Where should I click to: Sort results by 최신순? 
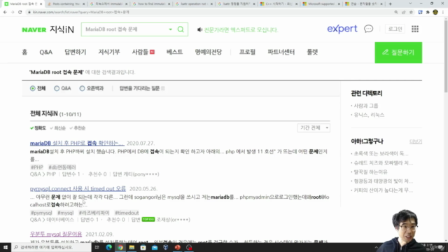pos(57,128)
